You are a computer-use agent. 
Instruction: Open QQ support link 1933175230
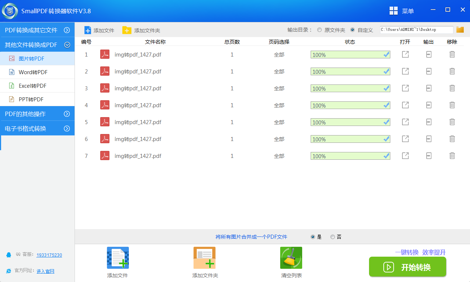(49, 255)
